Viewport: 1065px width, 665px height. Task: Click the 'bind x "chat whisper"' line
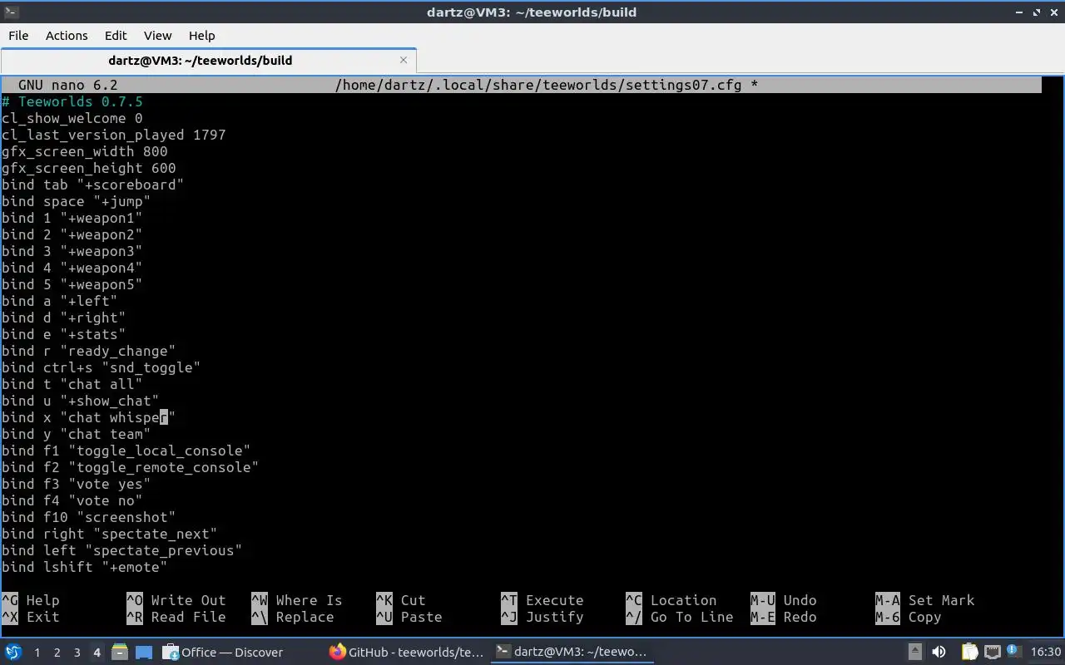pyautogui.click(x=89, y=417)
